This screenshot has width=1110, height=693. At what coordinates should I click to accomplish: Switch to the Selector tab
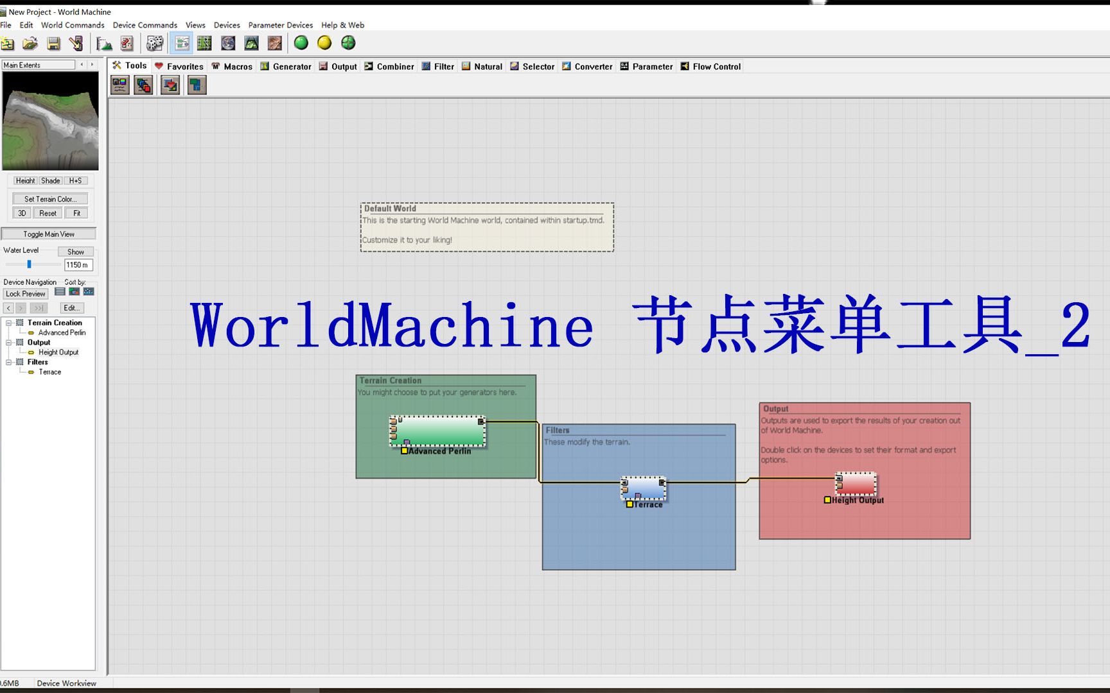533,66
